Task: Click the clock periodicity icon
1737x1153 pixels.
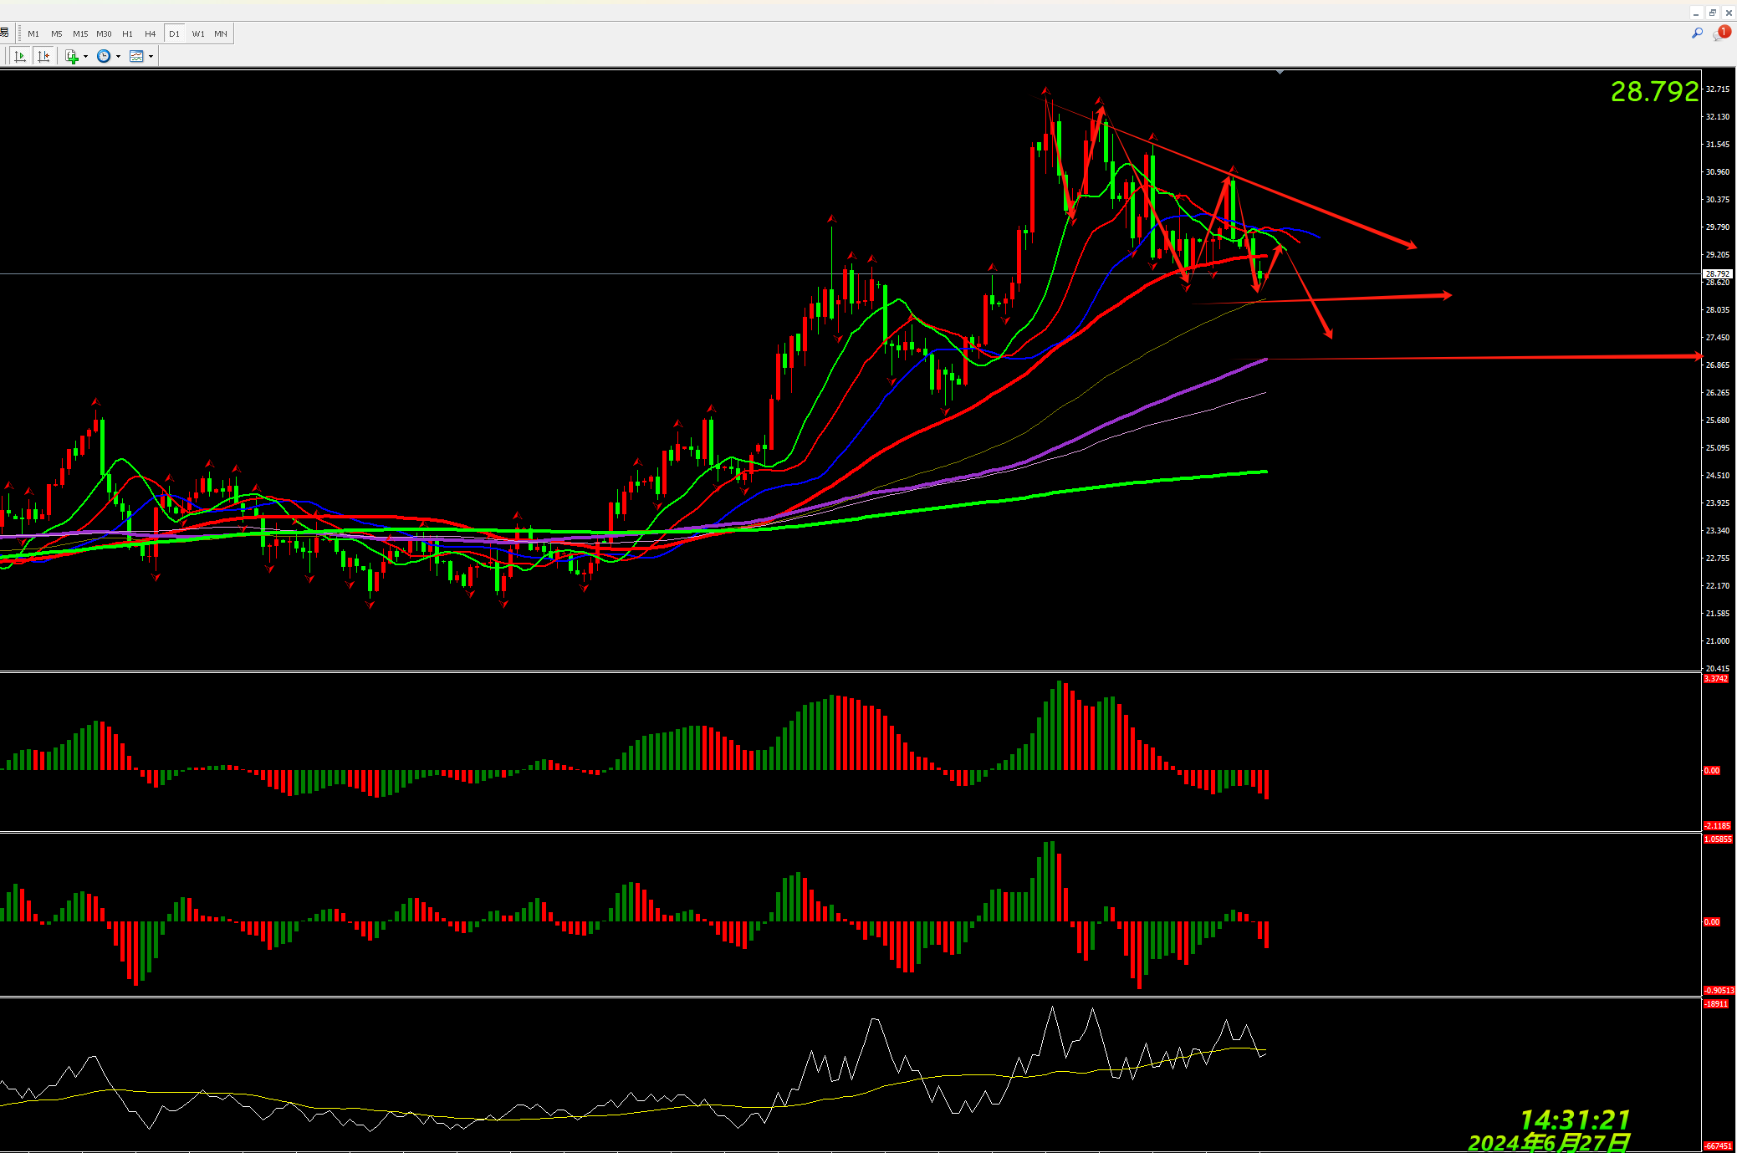Action: pyautogui.click(x=104, y=56)
